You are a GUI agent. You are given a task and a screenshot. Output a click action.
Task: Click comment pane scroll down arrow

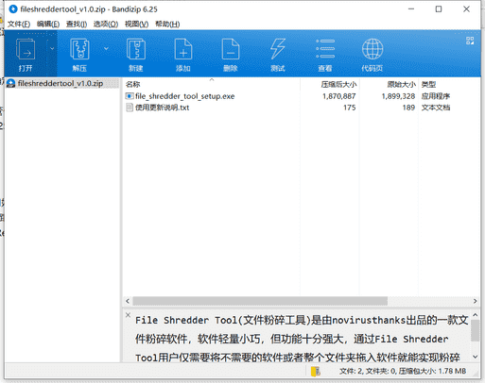pos(475,357)
